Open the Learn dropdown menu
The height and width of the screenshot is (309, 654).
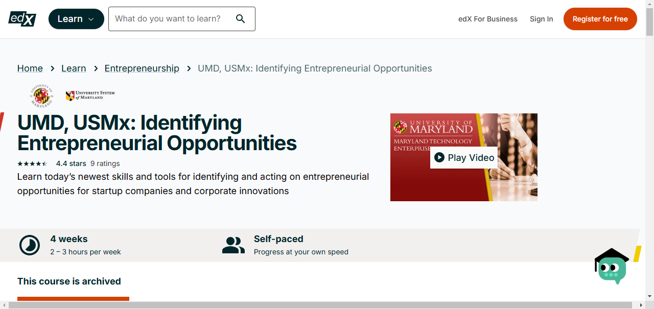point(76,18)
